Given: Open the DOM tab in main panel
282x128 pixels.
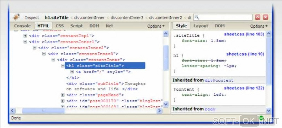Looking at the screenshot, I should coord(94,26).
